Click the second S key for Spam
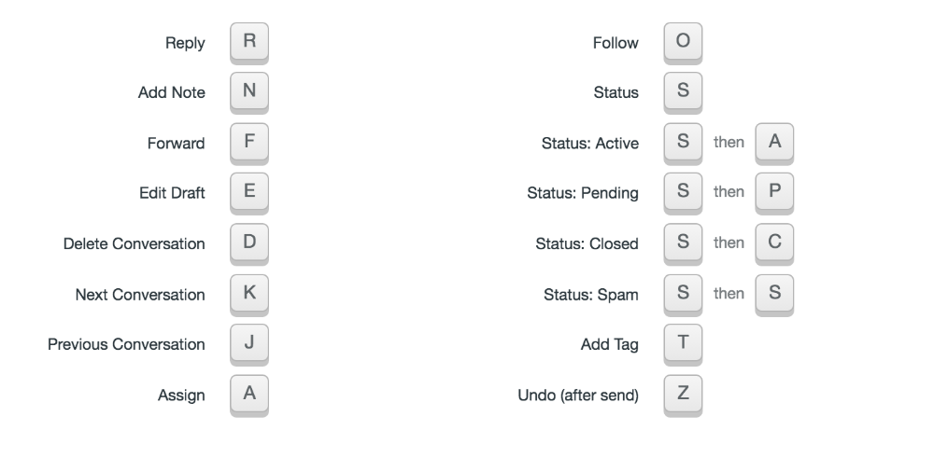 774,294
